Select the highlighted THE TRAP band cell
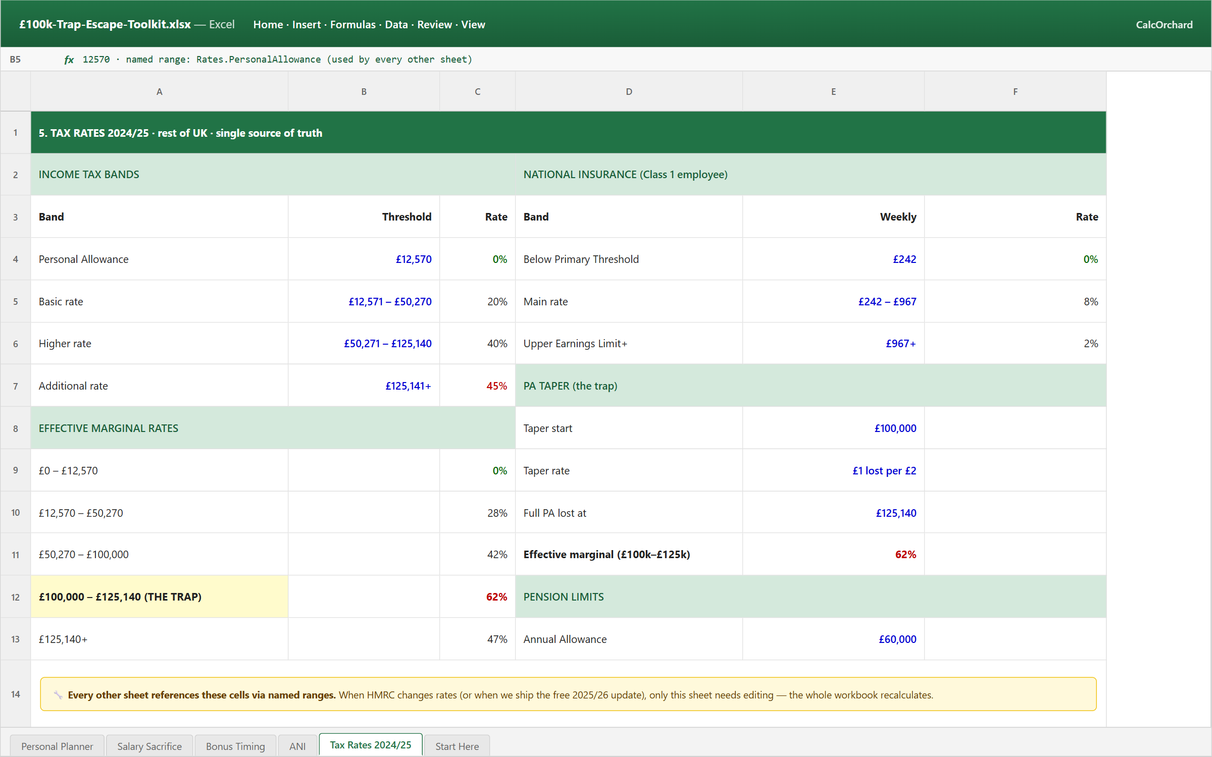Screen dimensions: 1212x757 [160, 597]
